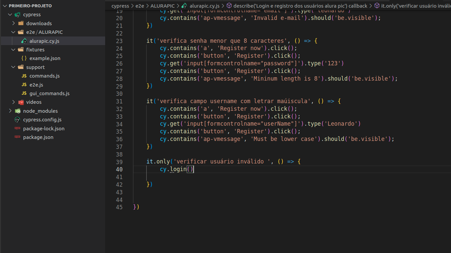Click the string 'Must be lower case'
This screenshot has height=253, width=451.
(285, 139)
